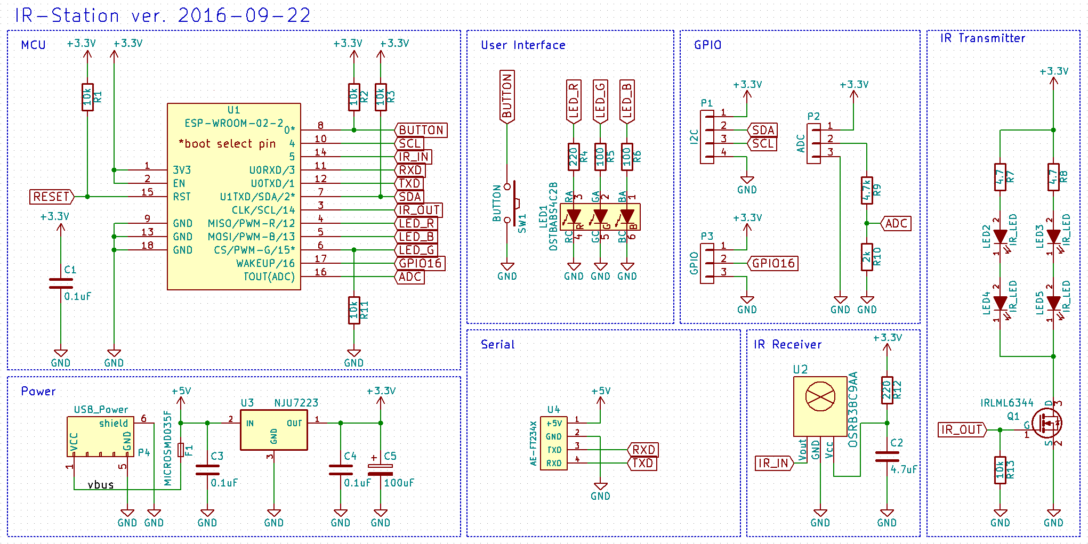Click the schematic title IR-Station ver. 2016-09-22
This screenshot has height=544, width=1088.
162,15
